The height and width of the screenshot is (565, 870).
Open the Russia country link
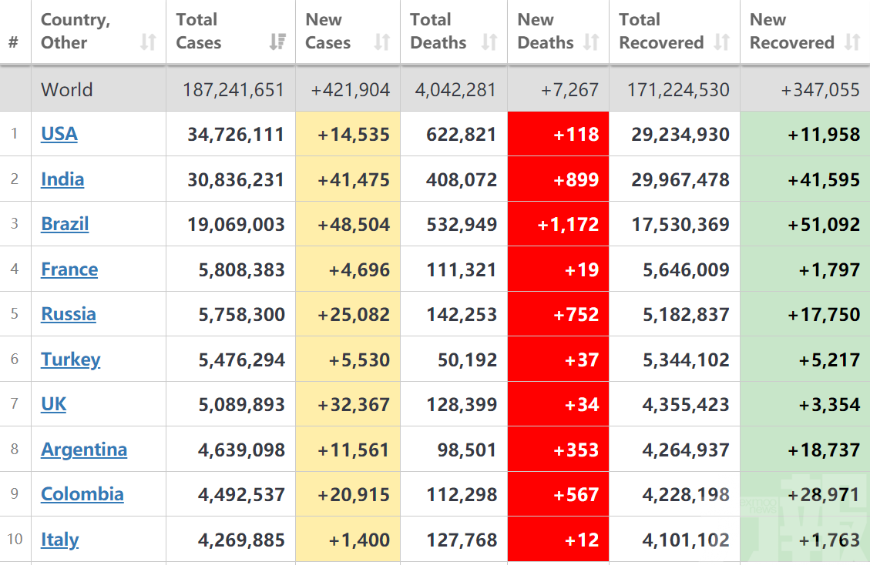pyautogui.click(x=69, y=314)
